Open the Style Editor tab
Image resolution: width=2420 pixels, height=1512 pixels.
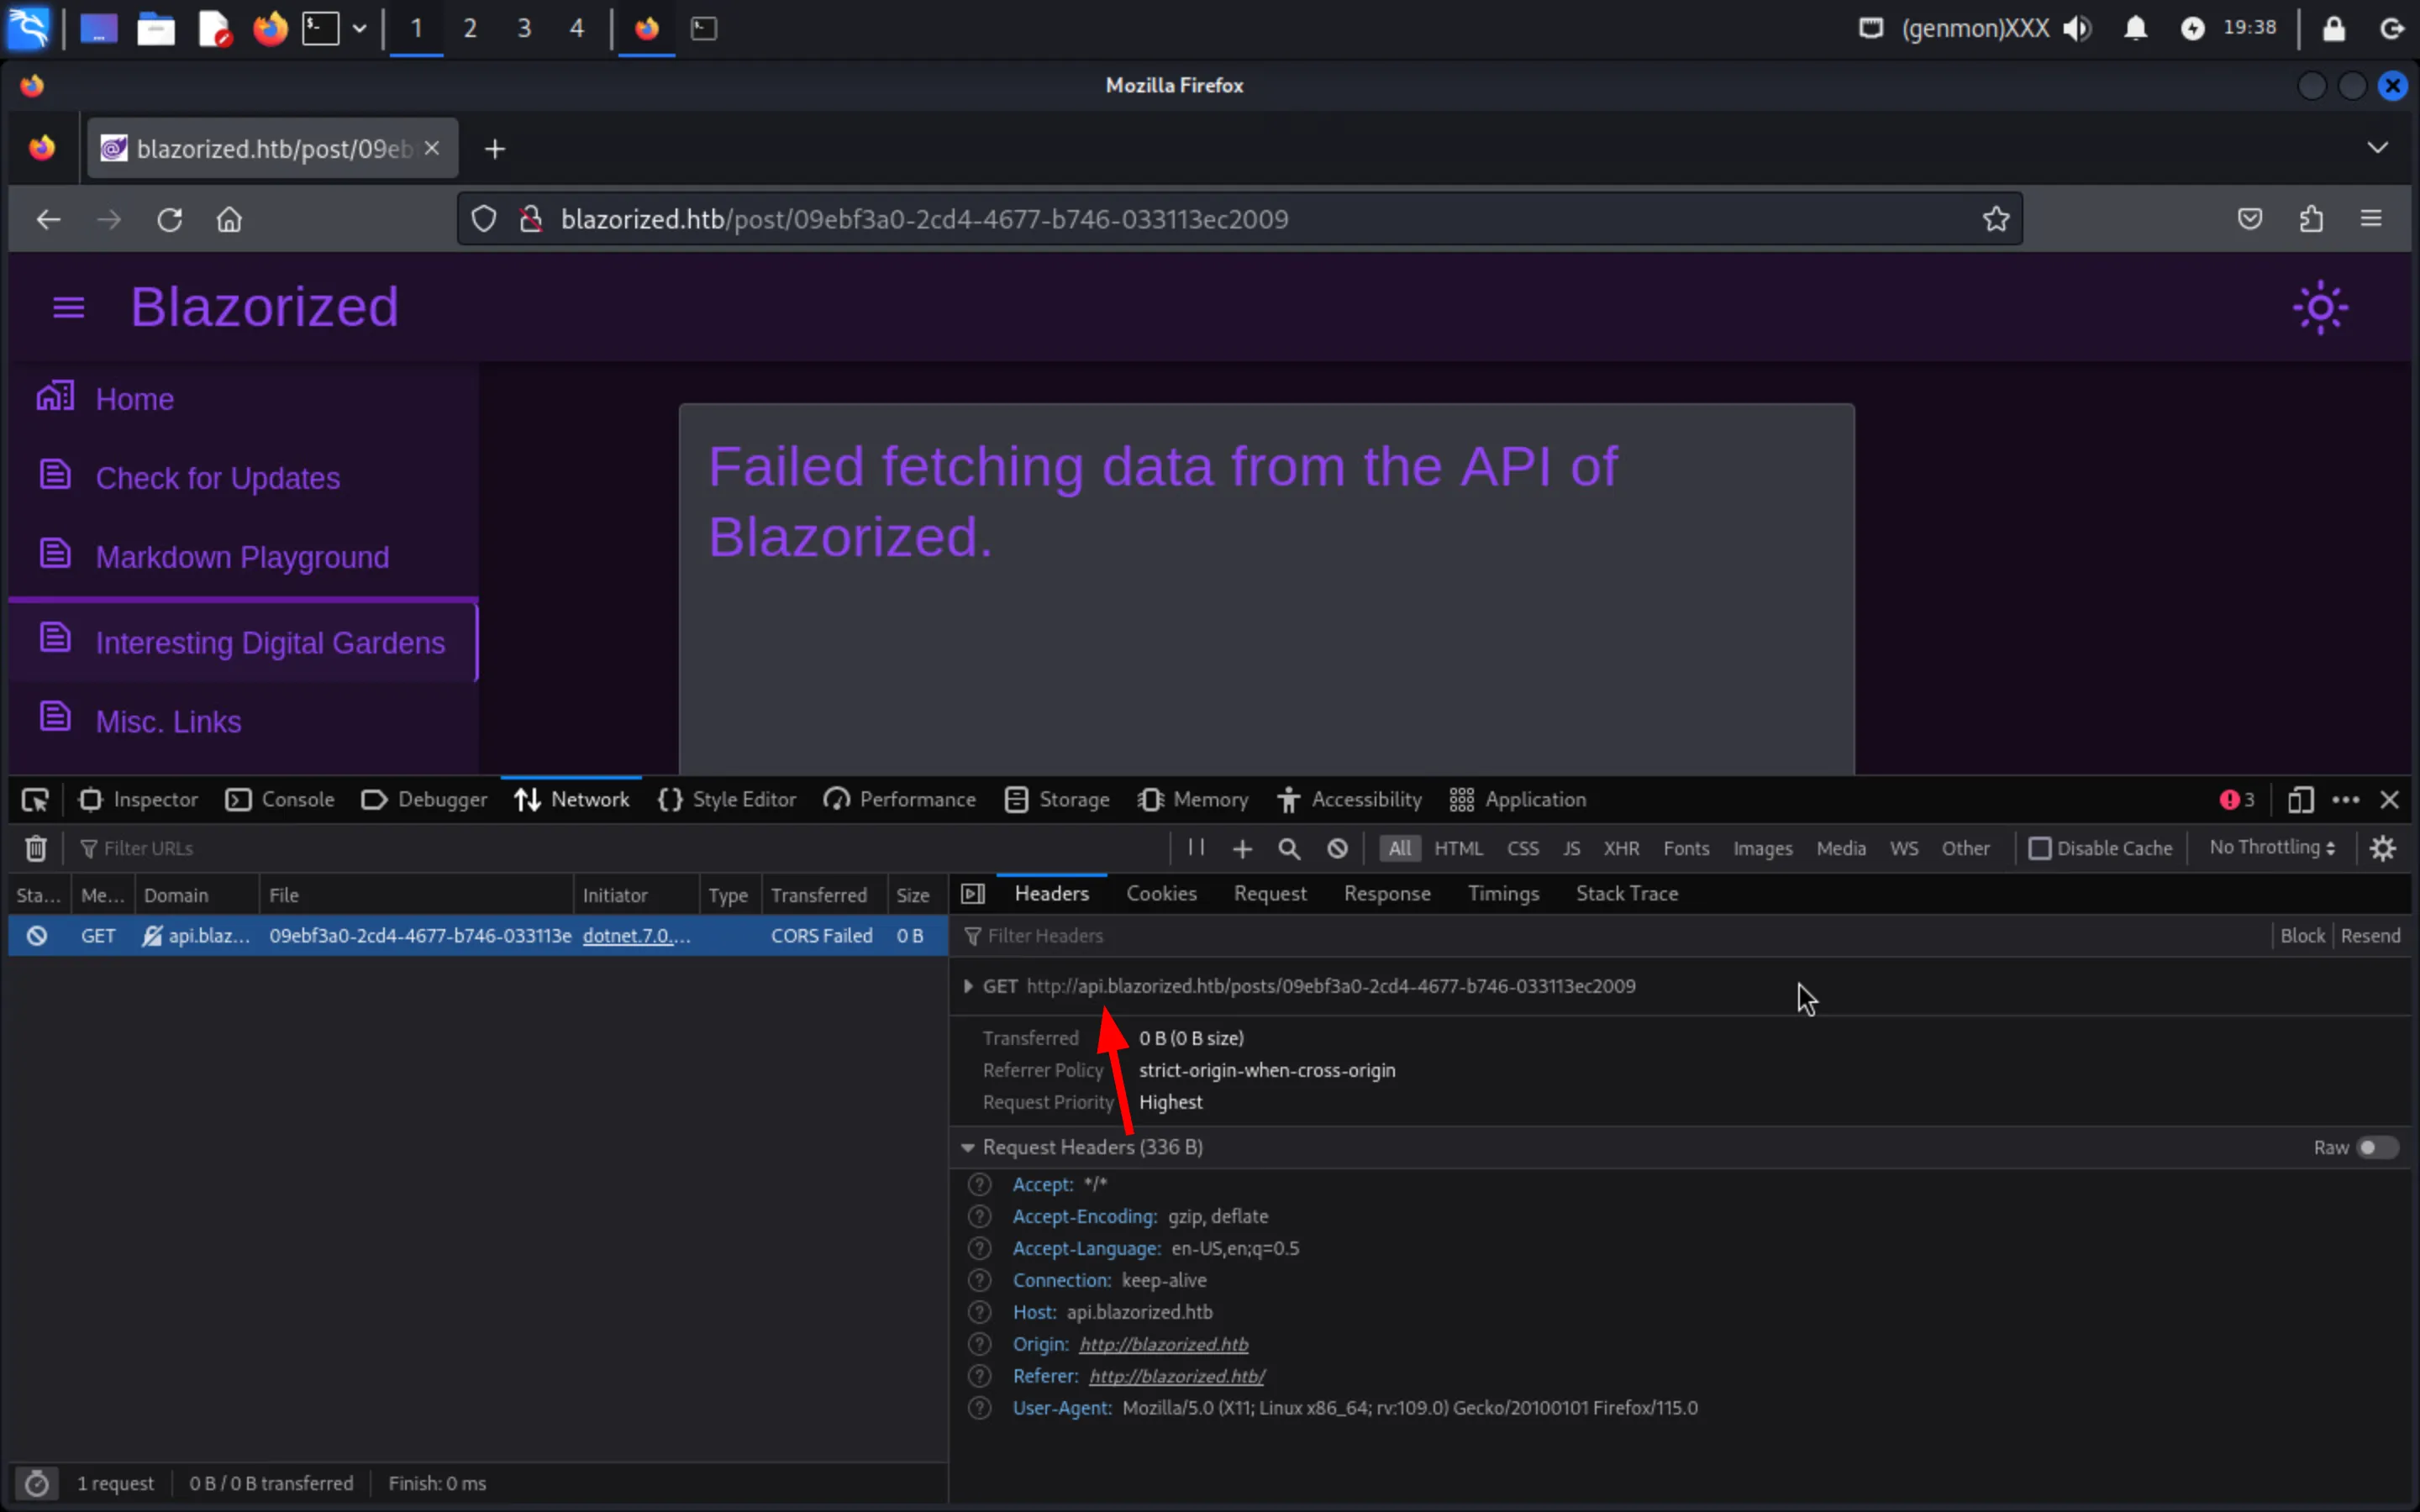click(x=727, y=800)
